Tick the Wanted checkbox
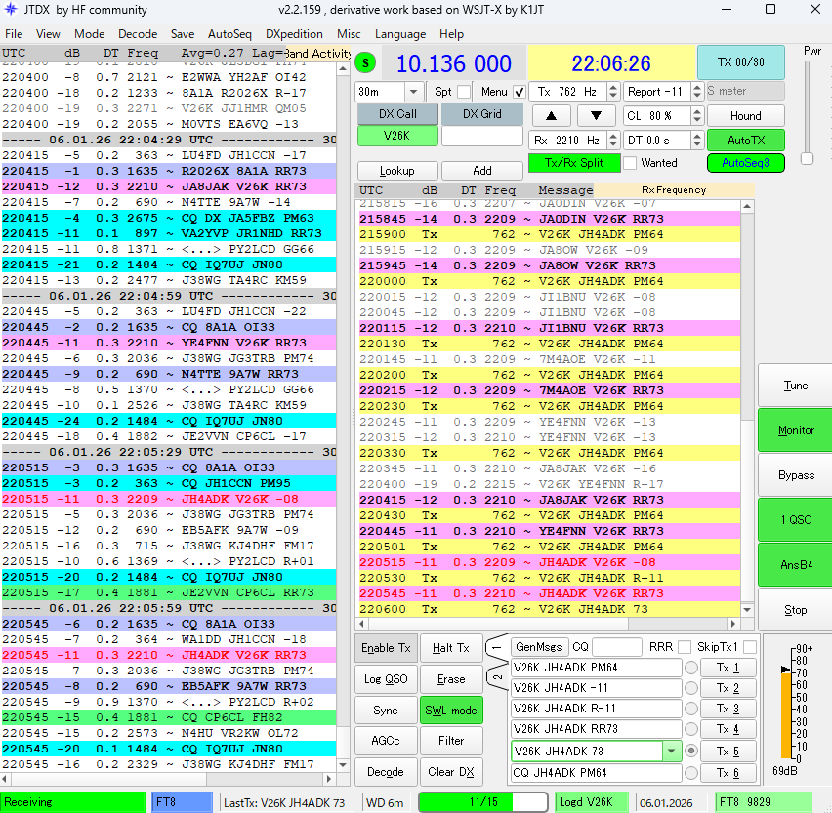This screenshot has width=832, height=813. click(x=631, y=163)
